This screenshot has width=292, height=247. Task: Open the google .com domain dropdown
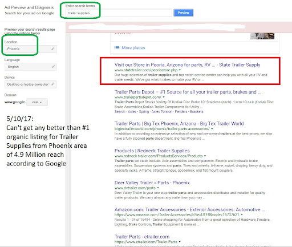(x=37, y=102)
